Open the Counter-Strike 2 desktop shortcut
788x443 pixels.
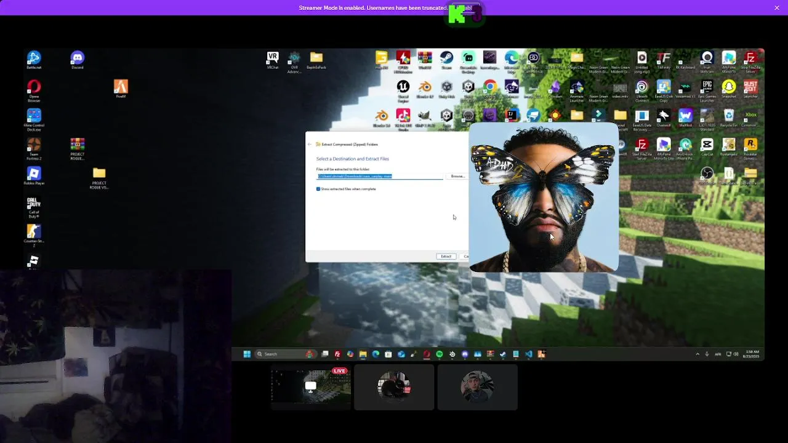point(34,236)
